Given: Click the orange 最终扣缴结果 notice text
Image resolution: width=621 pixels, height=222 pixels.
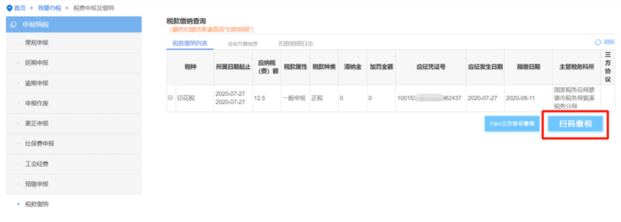Looking at the screenshot, I should [x=211, y=29].
